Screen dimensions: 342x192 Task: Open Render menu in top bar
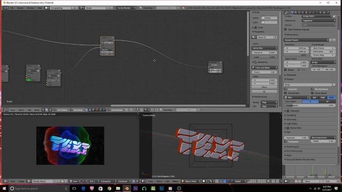[x=20, y=8]
